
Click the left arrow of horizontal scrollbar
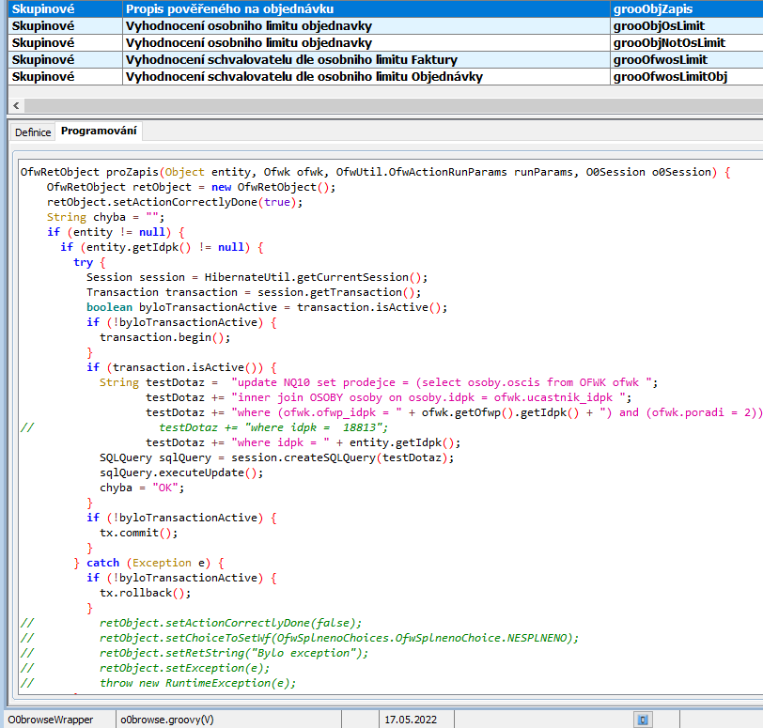(x=15, y=105)
